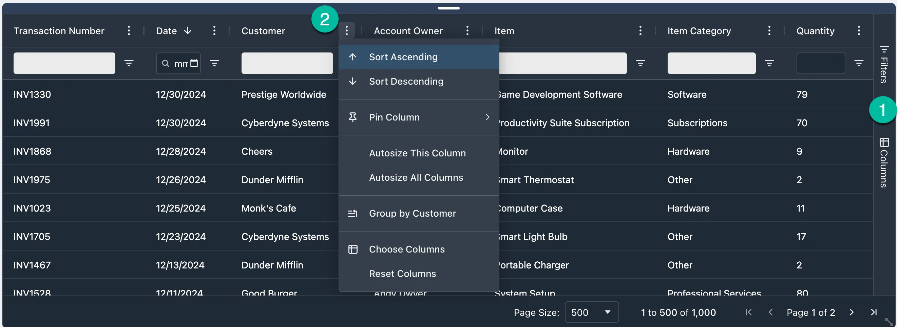Select quantity cell 79
The width and height of the screenshot is (899, 327).
click(802, 94)
